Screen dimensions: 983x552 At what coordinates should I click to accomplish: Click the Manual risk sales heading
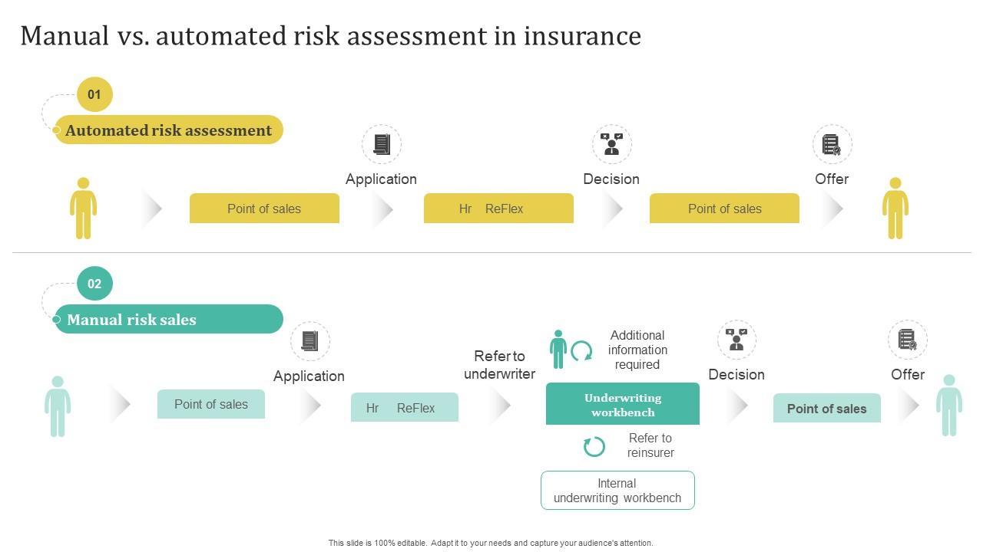point(132,320)
